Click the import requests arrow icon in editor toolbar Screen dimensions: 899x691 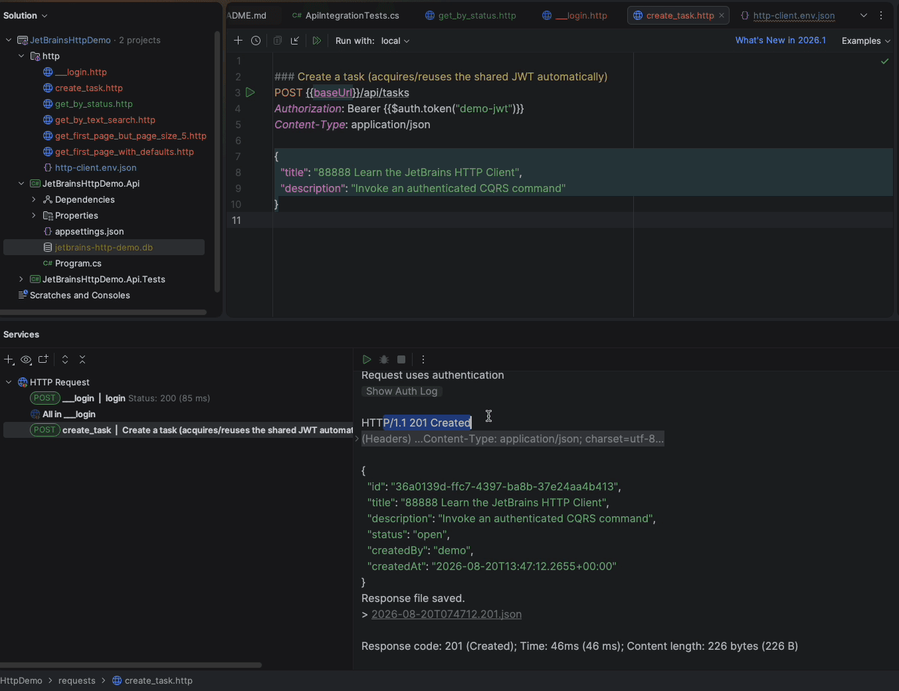click(295, 41)
